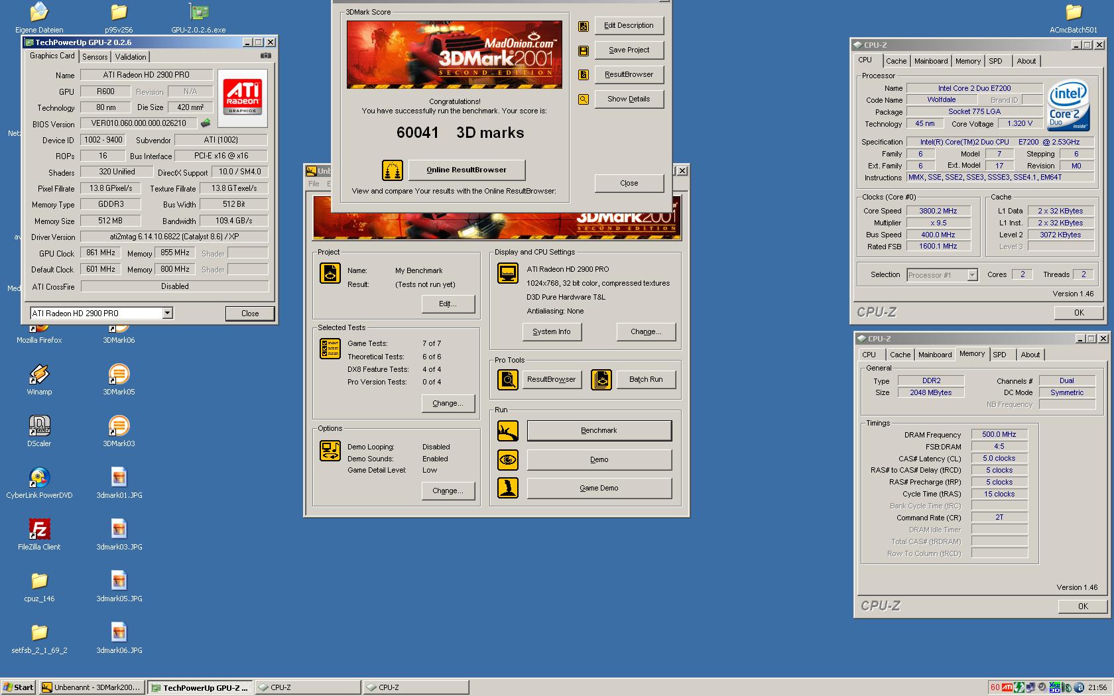Click the Edit button in Project section

(x=448, y=304)
